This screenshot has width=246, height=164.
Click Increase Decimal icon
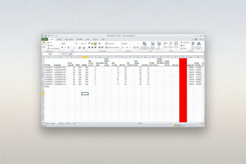tap(134, 47)
